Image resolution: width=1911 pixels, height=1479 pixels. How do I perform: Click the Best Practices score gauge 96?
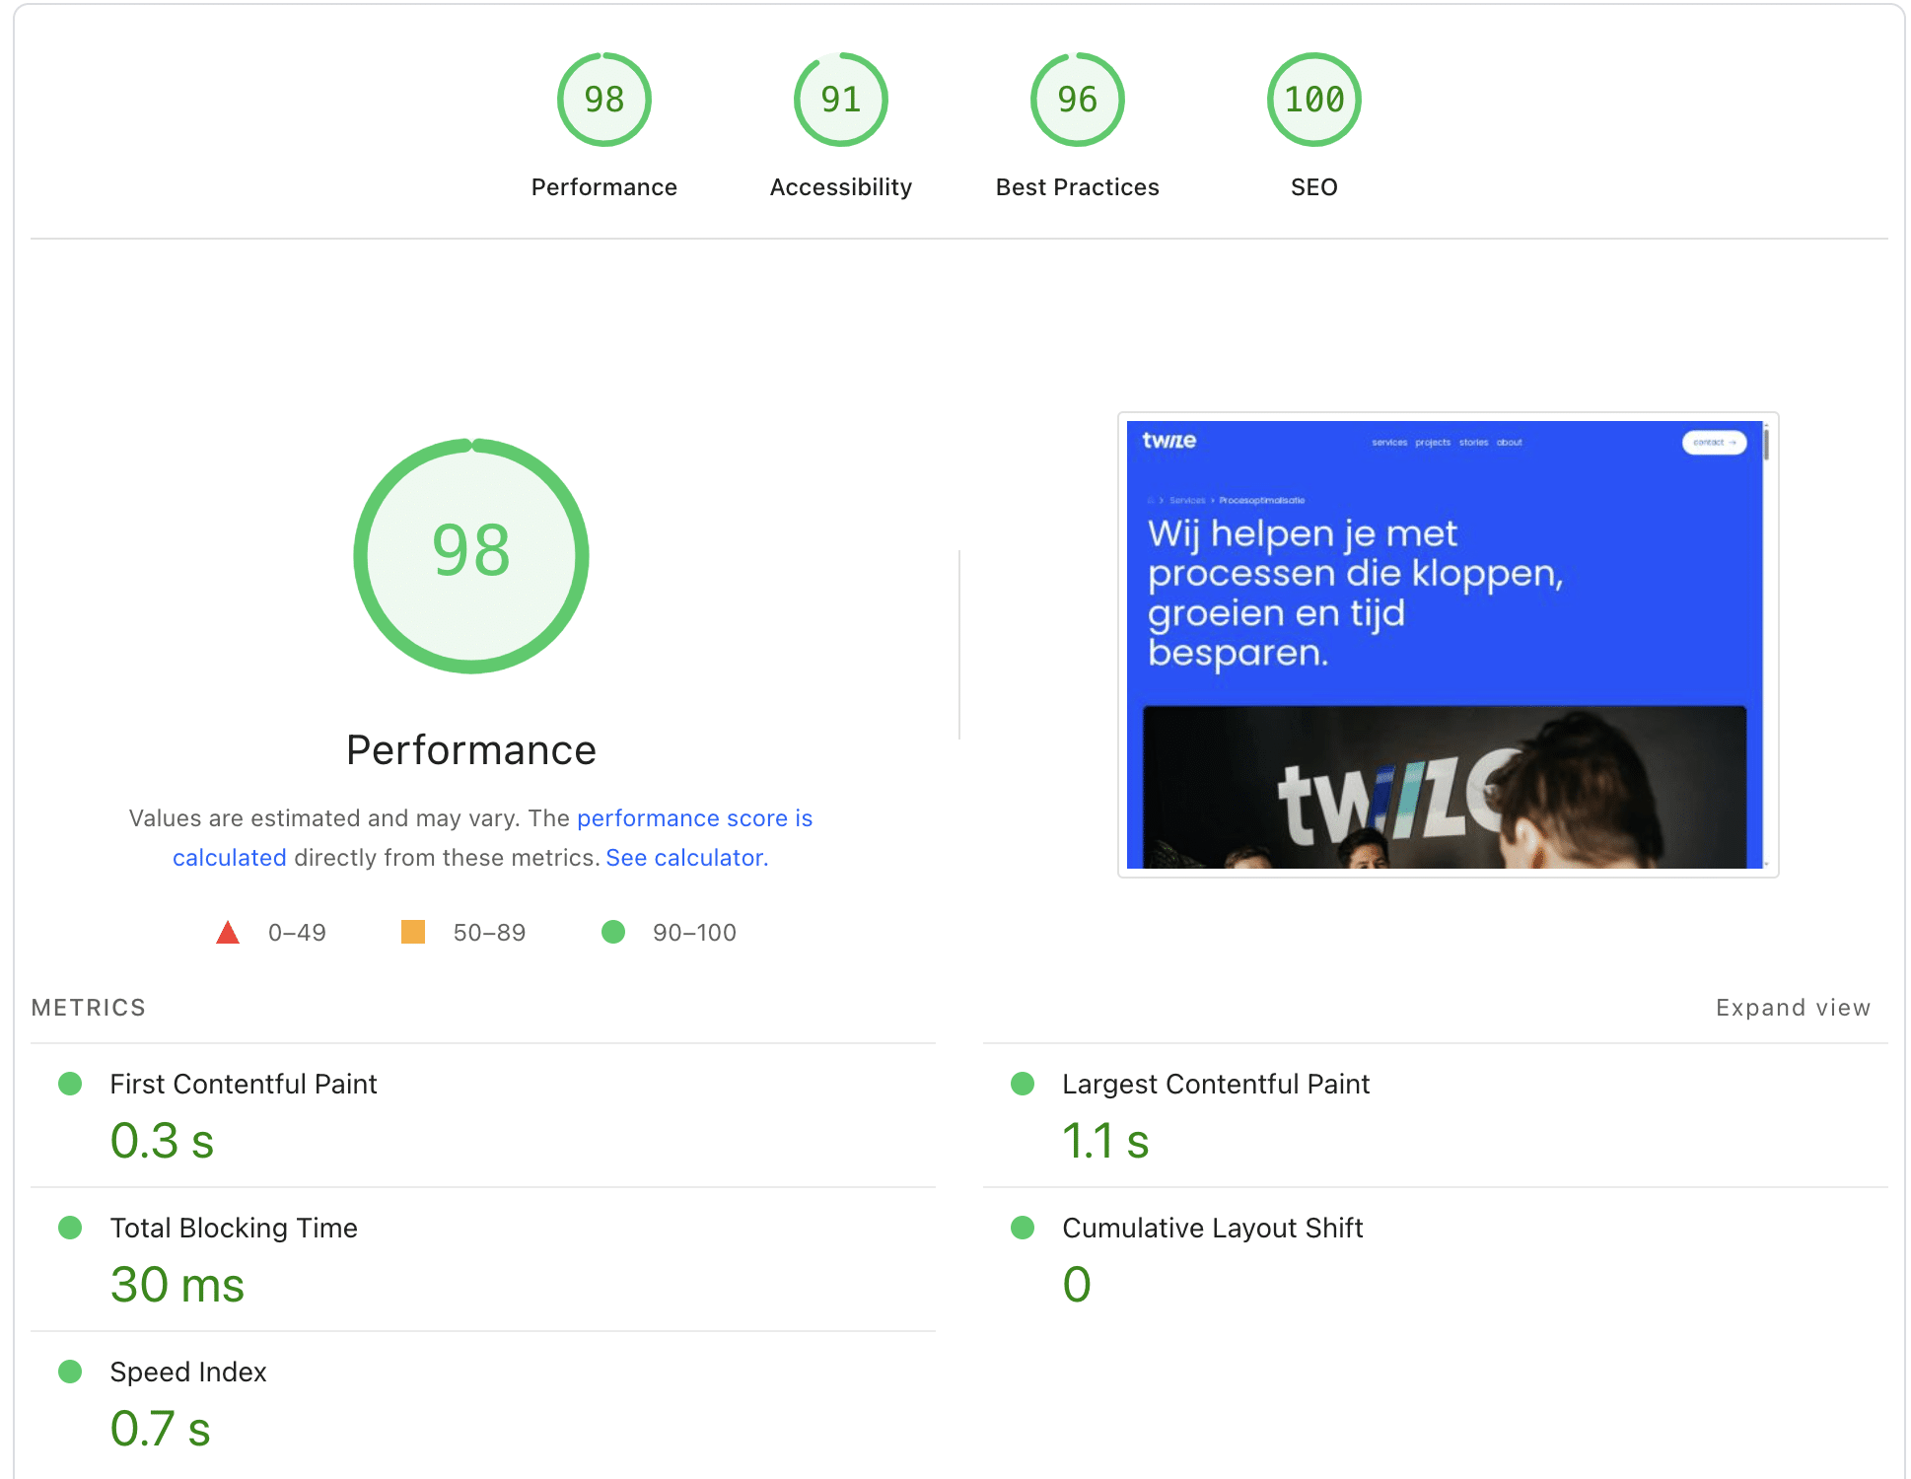pos(1077,100)
